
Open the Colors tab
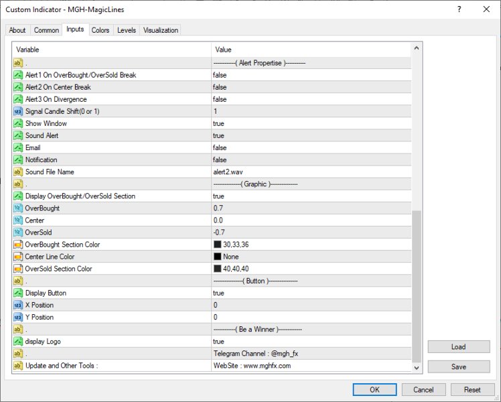click(x=100, y=30)
